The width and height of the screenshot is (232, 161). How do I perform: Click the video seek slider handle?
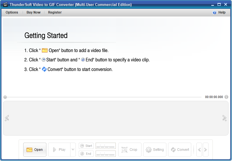click(x=5, y=97)
